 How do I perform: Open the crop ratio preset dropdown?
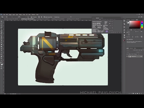tap(9, 17)
